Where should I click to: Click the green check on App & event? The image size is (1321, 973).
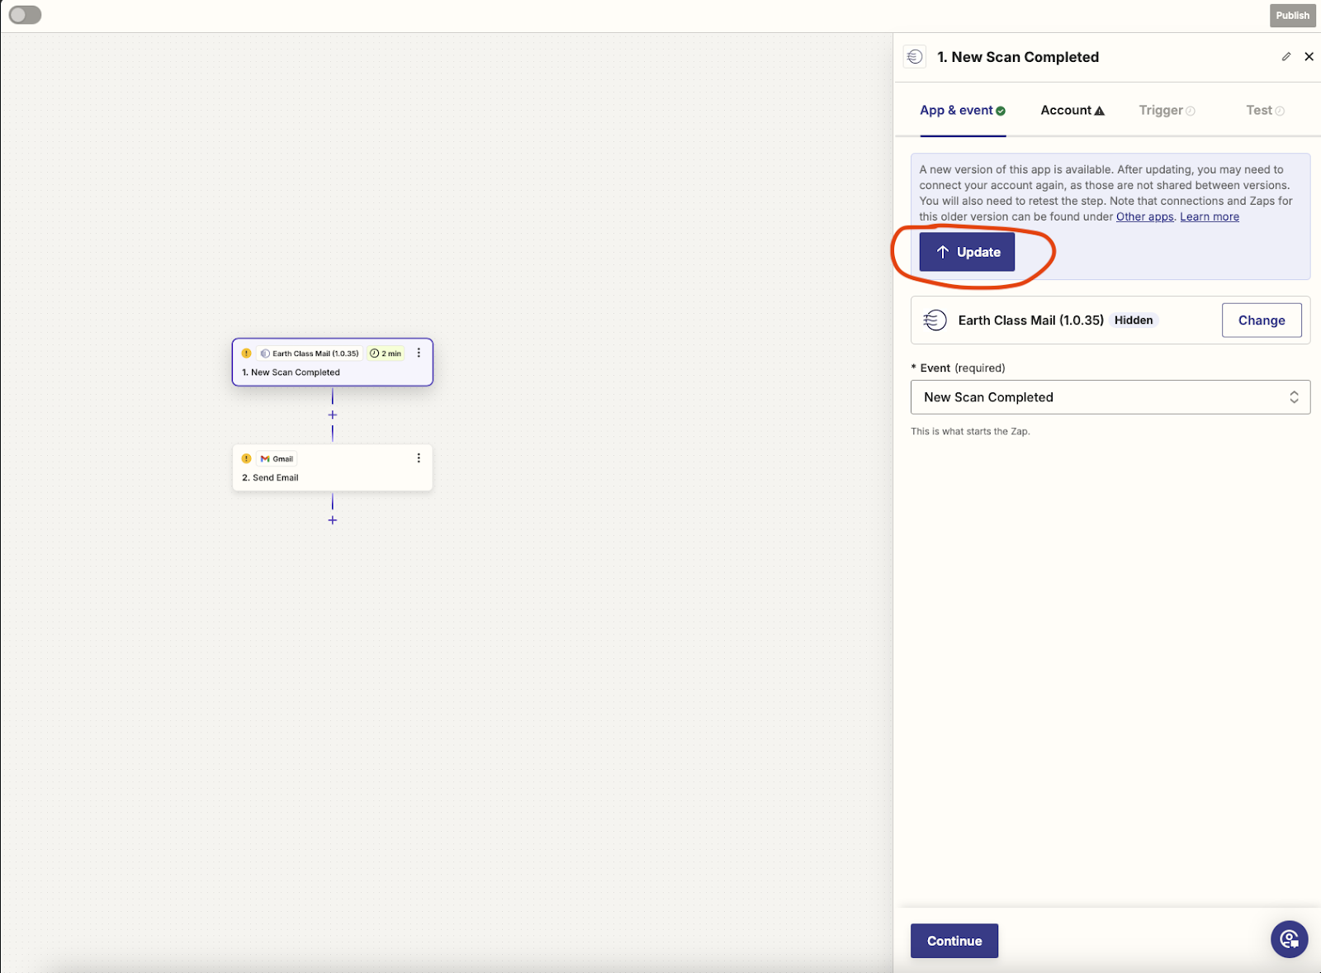[x=1001, y=111]
